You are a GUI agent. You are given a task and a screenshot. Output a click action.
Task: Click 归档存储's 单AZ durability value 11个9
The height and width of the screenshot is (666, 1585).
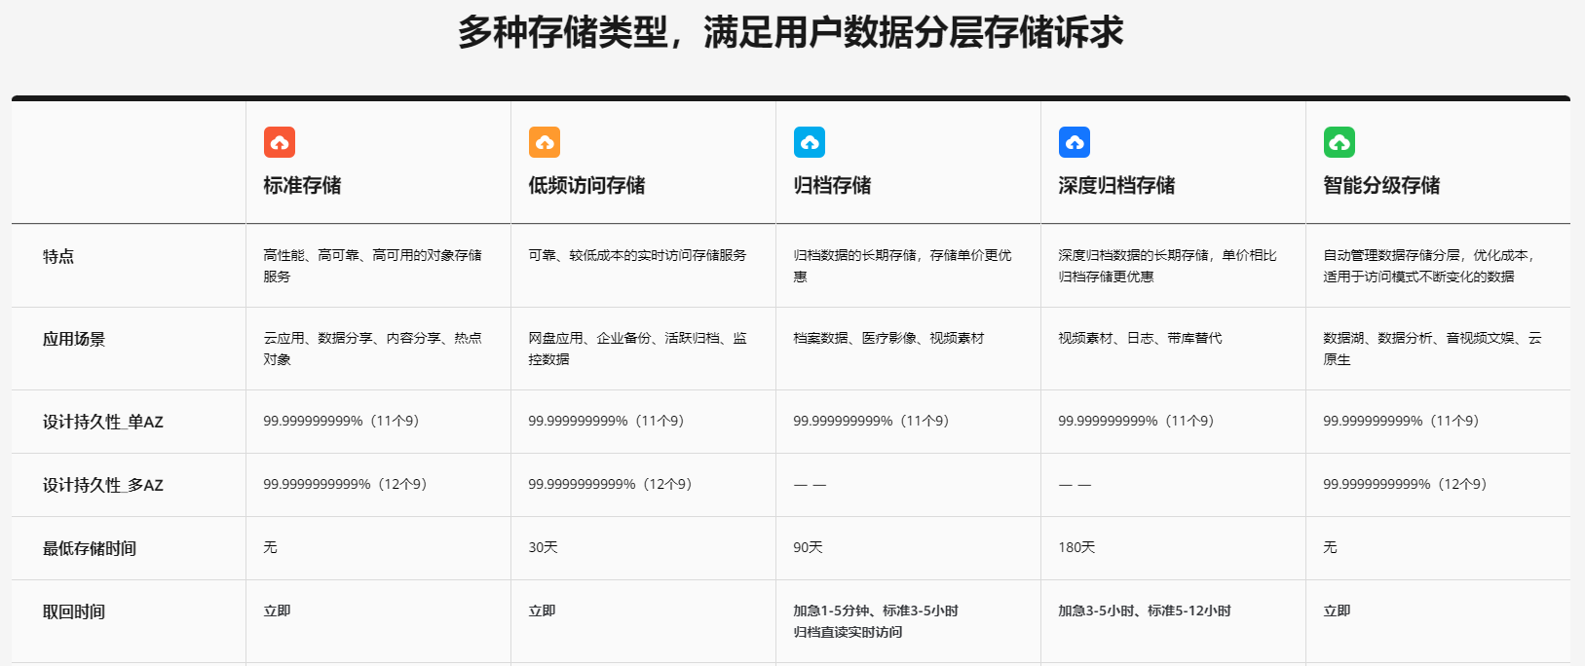coord(872,421)
